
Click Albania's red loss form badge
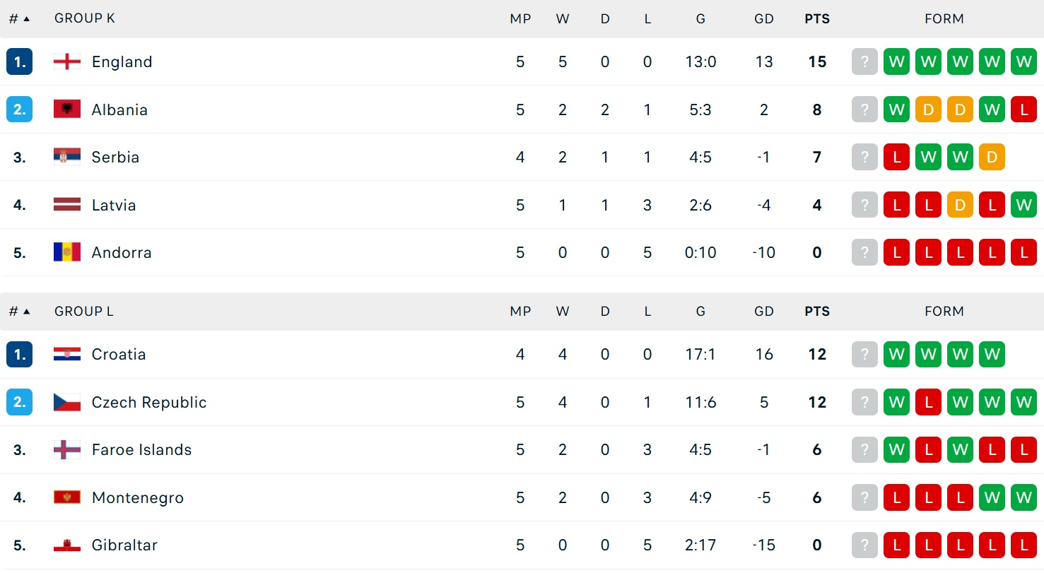1024,110
